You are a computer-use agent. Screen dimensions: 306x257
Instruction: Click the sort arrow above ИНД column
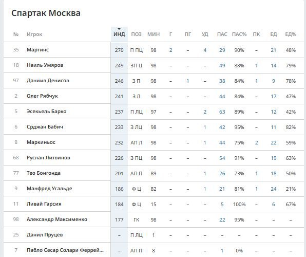pyautogui.click(x=119, y=29)
